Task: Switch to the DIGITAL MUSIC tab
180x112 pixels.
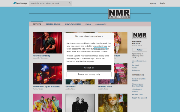Action: (x=53, y=24)
